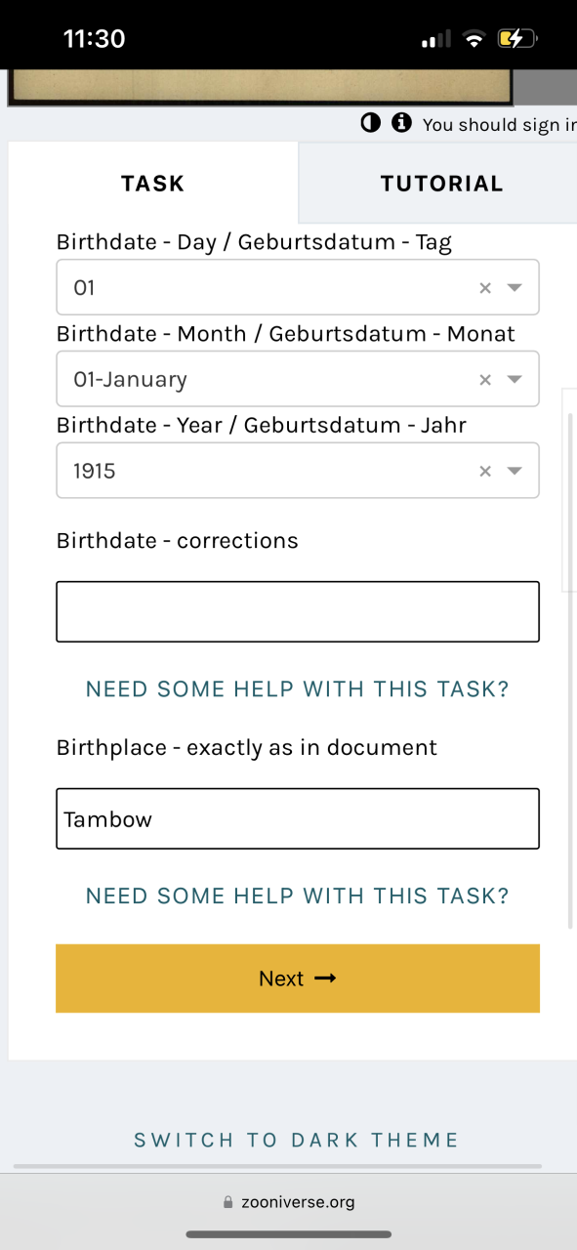The width and height of the screenshot is (577, 1250).
Task: Click the yellow Next button
Action: point(298,979)
